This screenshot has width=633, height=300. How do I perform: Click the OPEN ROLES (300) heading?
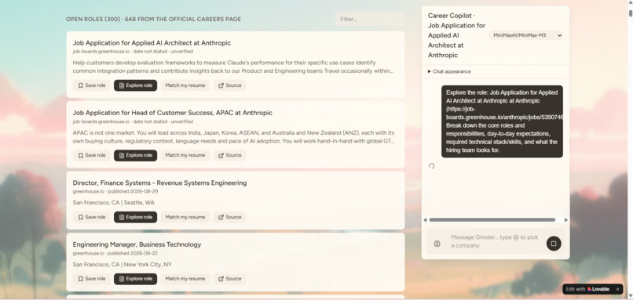pyautogui.click(x=153, y=19)
